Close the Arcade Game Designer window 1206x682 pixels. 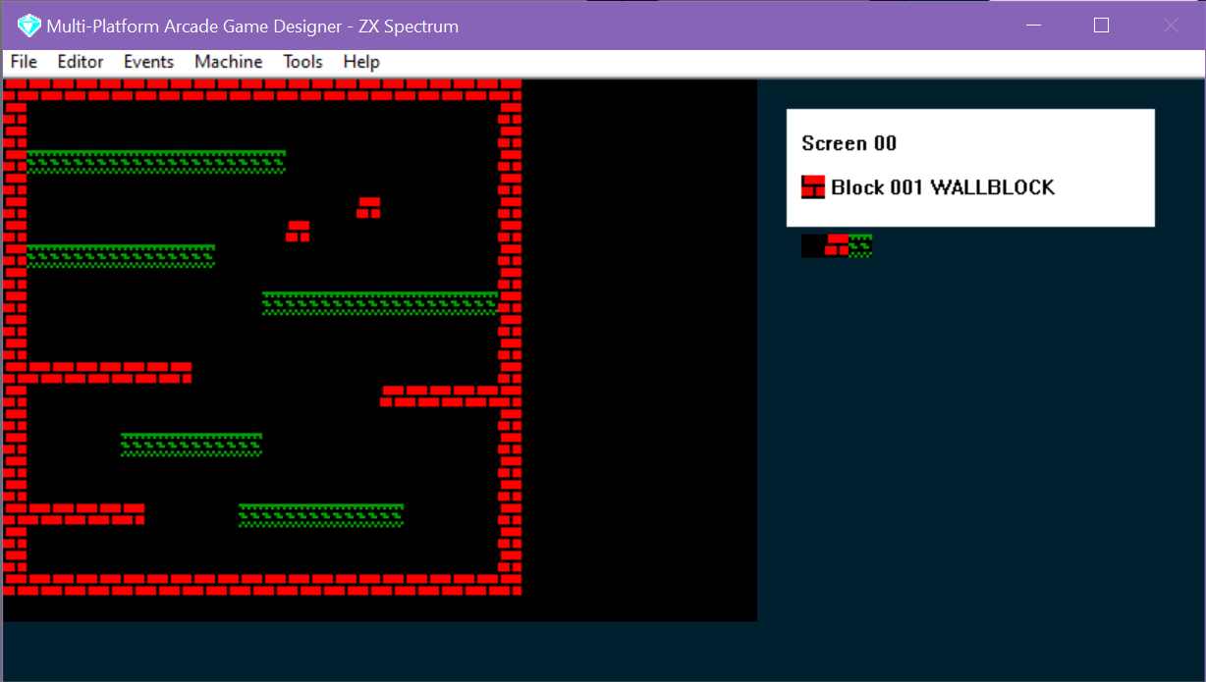point(1171,26)
